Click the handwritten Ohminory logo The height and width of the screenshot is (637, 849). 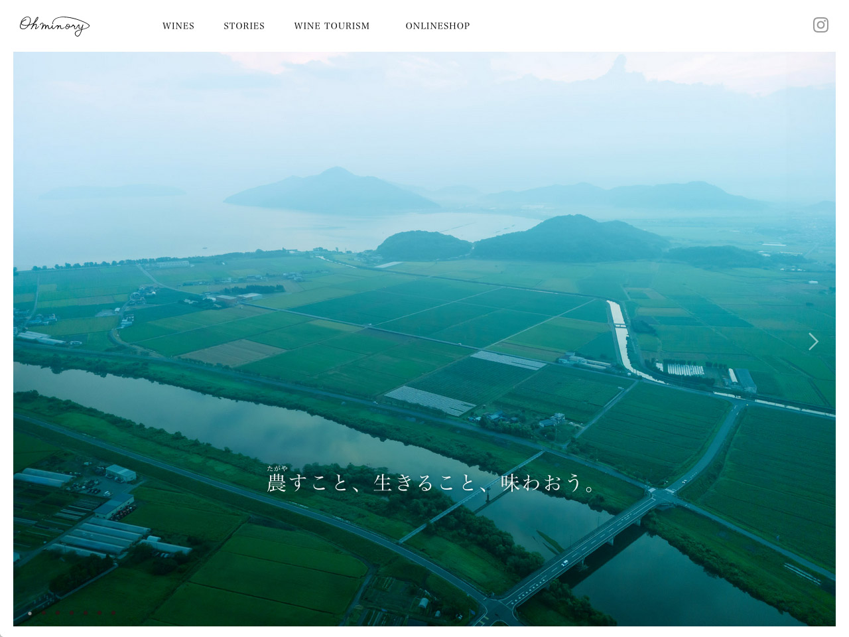point(54,25)
